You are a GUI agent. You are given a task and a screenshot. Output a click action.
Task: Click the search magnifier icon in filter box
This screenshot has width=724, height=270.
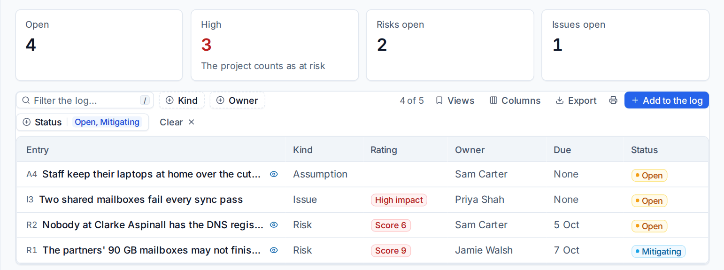(x=26, y=100)
